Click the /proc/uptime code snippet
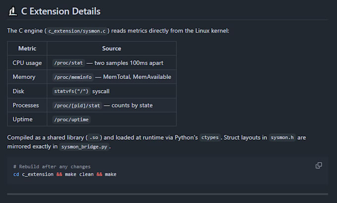The height and width of the screenshot is (203, 337). [71, 120]
